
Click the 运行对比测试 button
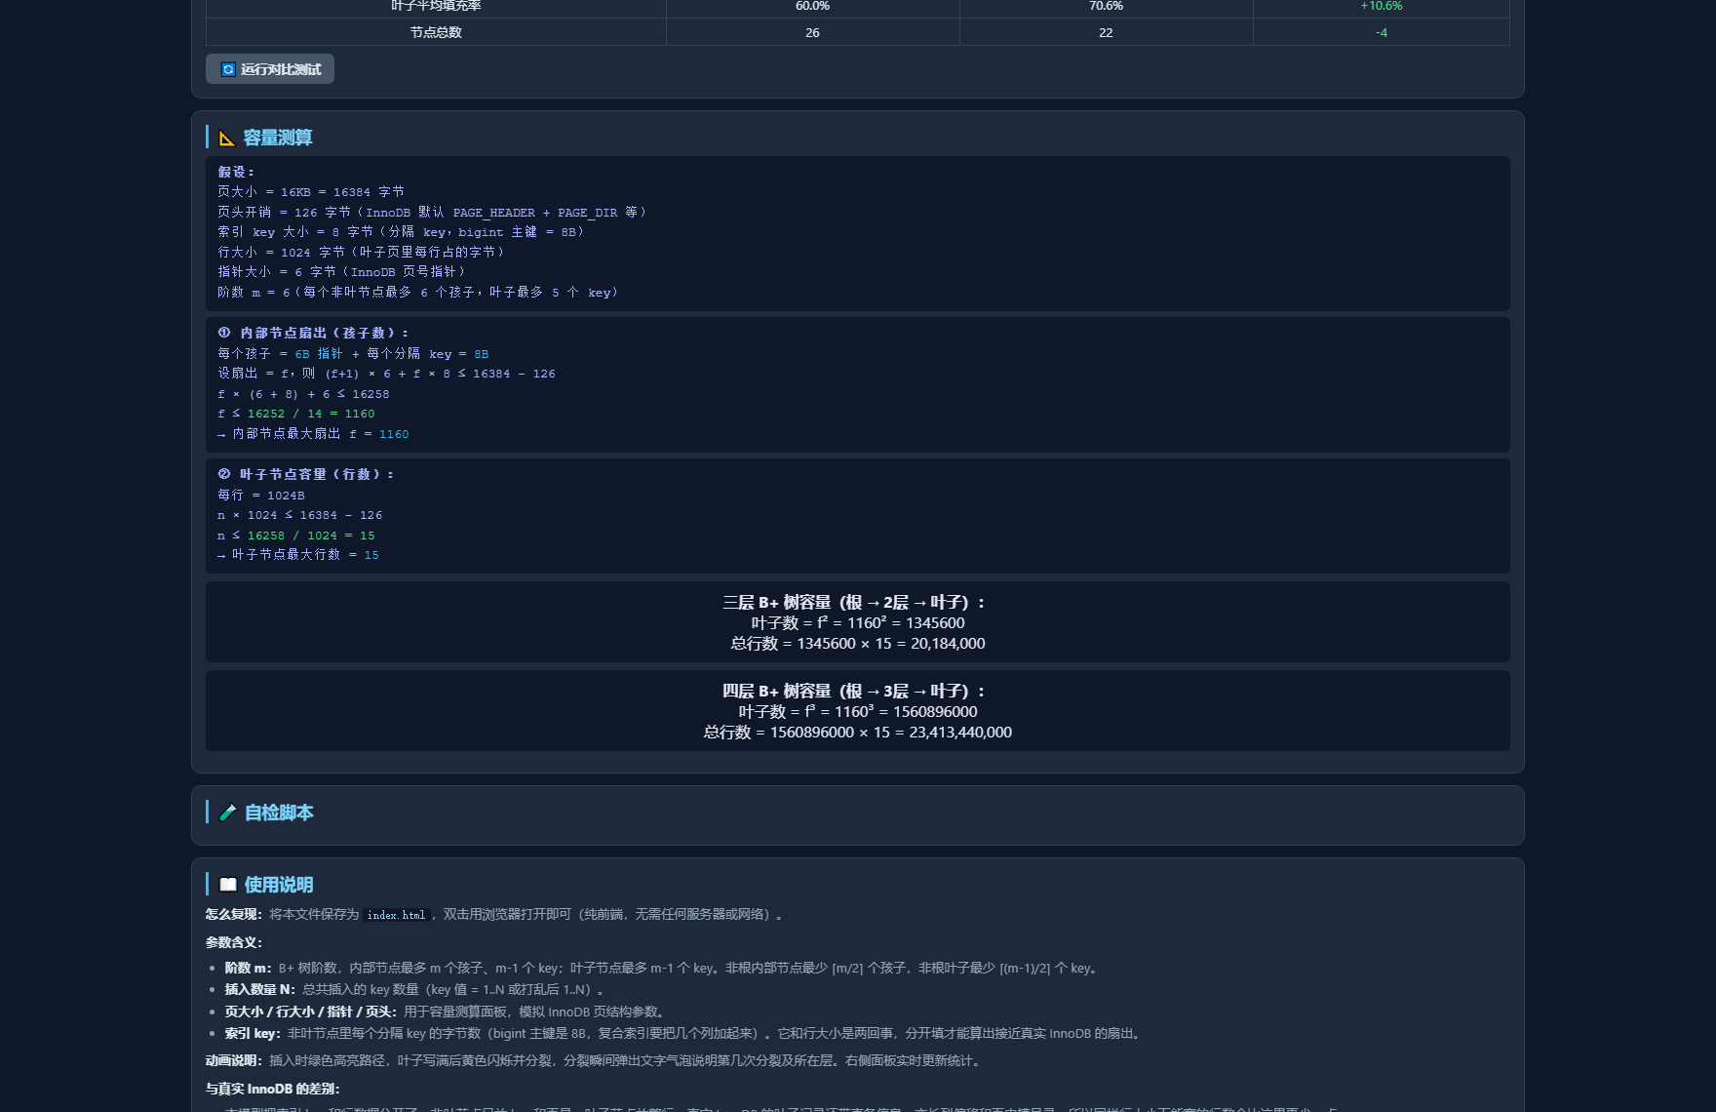pos(270,69)
